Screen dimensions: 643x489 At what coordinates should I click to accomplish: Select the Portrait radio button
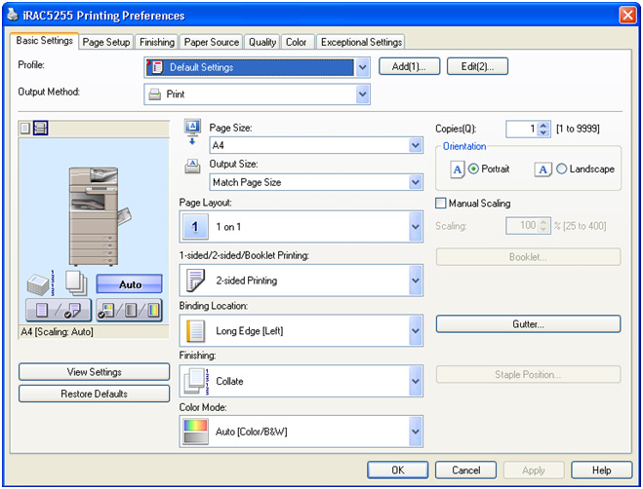click(x=474, y=169)
